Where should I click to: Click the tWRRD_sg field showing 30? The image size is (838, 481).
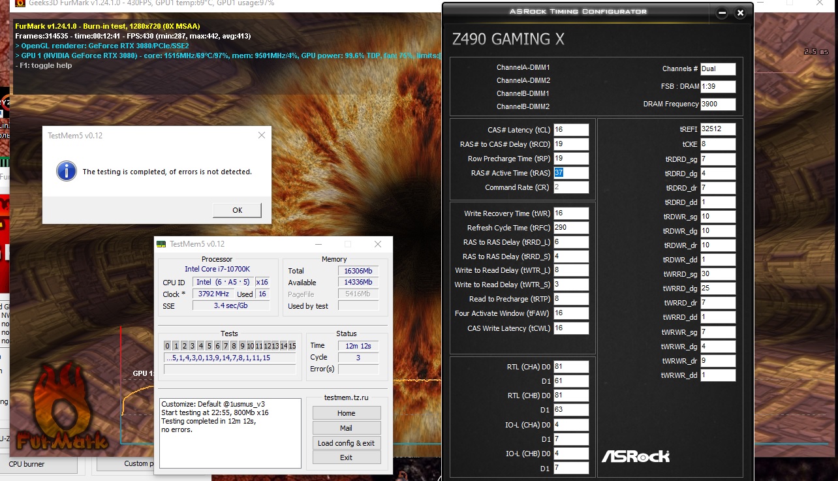click(718, 274)
